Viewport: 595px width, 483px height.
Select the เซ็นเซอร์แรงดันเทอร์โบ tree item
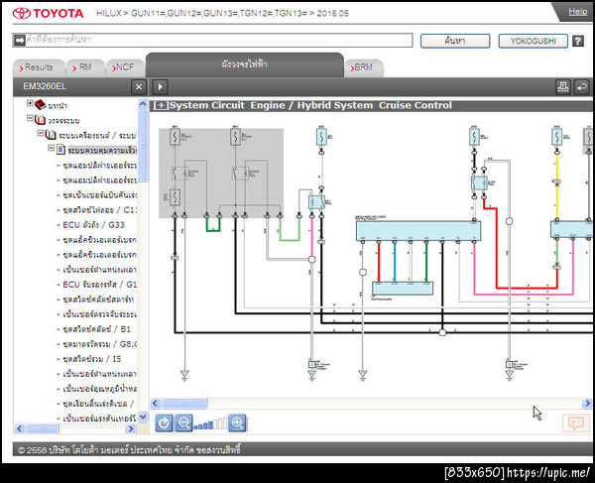pos(99,419)
